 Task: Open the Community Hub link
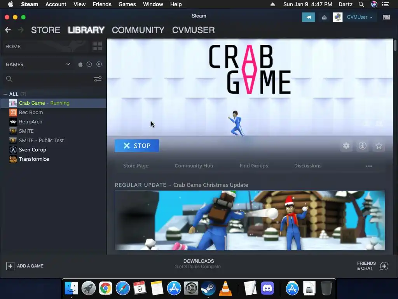194,166
